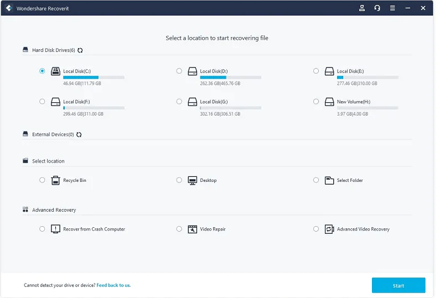Click the Wondershare Recoverit logo
The image size is (439, 298).
click(8, 8)
